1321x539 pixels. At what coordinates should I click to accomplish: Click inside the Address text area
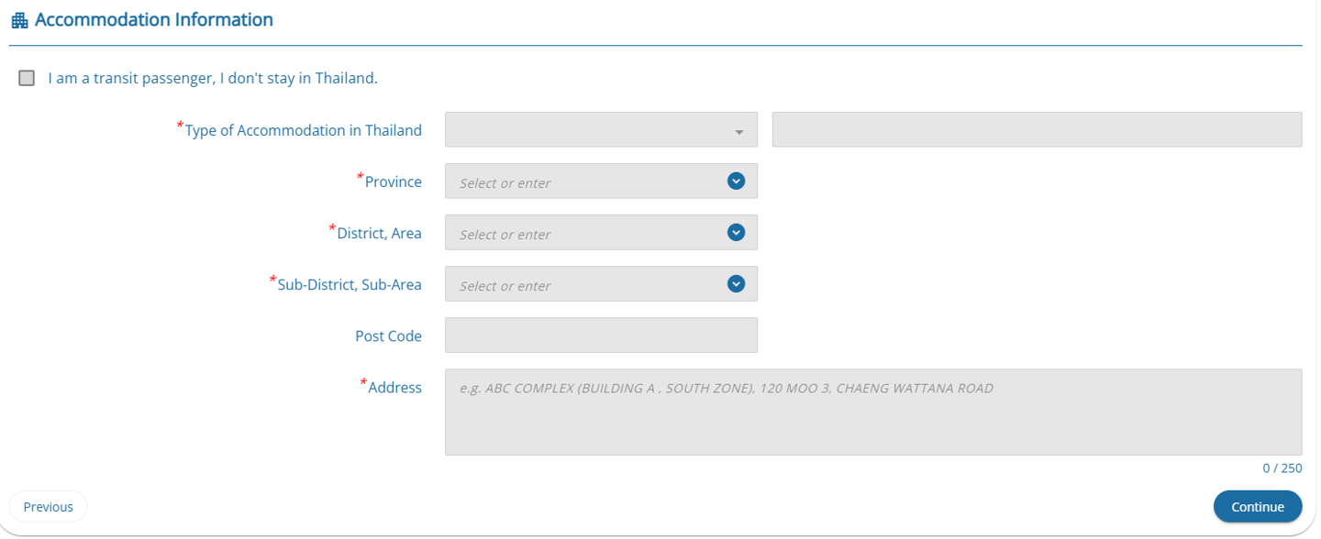pyautogui.click(x=873, y=412)
